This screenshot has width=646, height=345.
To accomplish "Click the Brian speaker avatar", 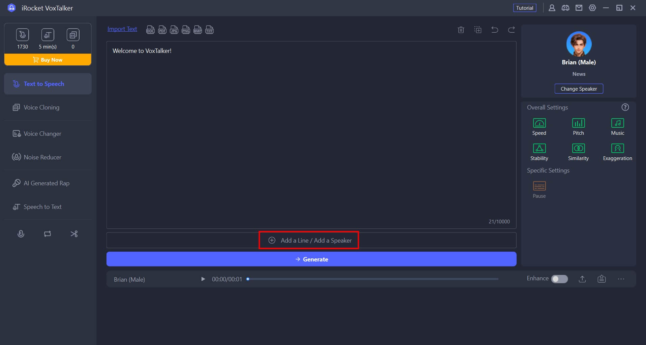I will point(579,44).
